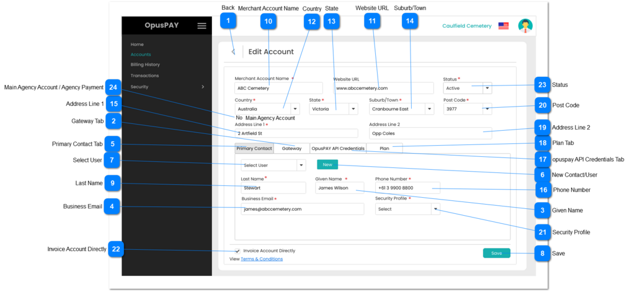Open the hamburger menu next to OpusPAY
The image size is (630, 292).
tap(202, 26)
